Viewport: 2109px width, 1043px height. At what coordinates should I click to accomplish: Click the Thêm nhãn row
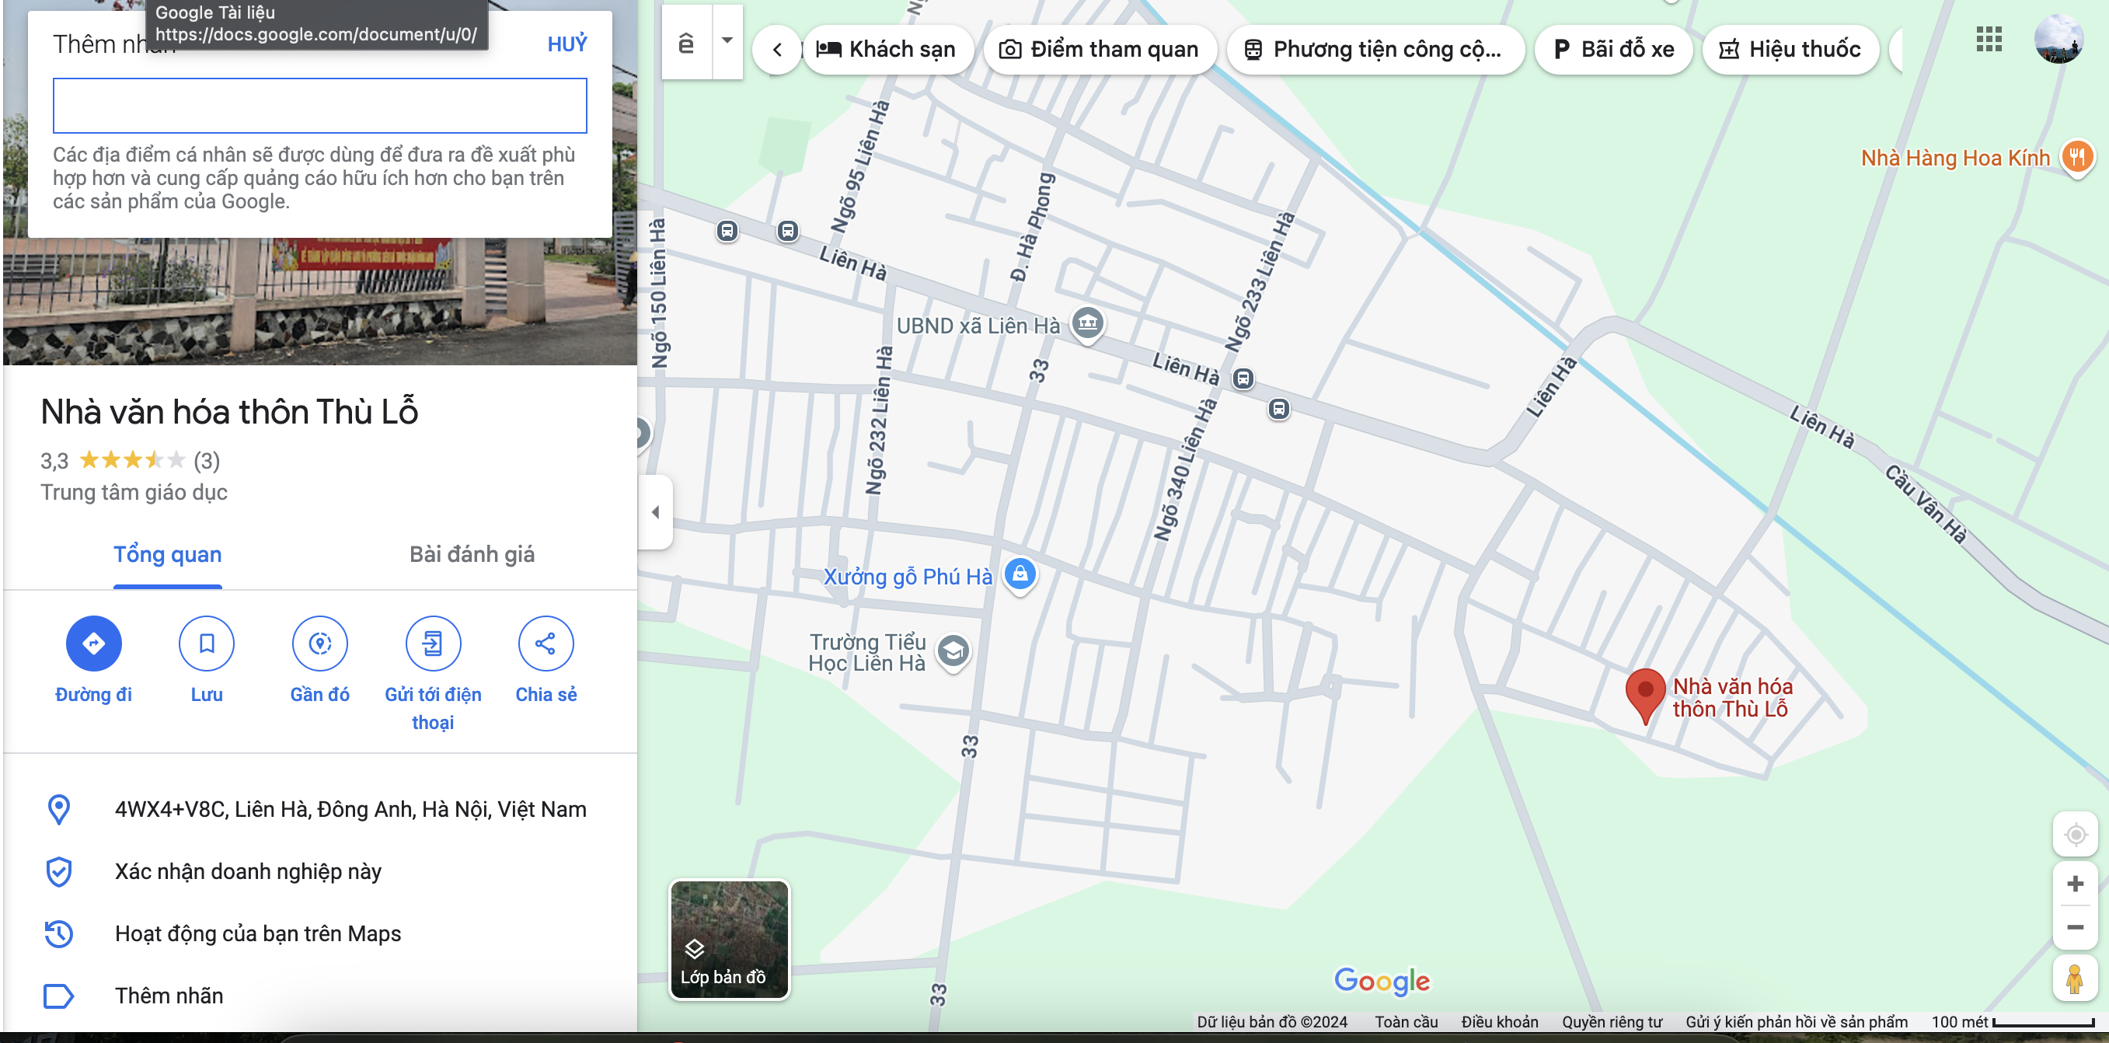(319, 996)
